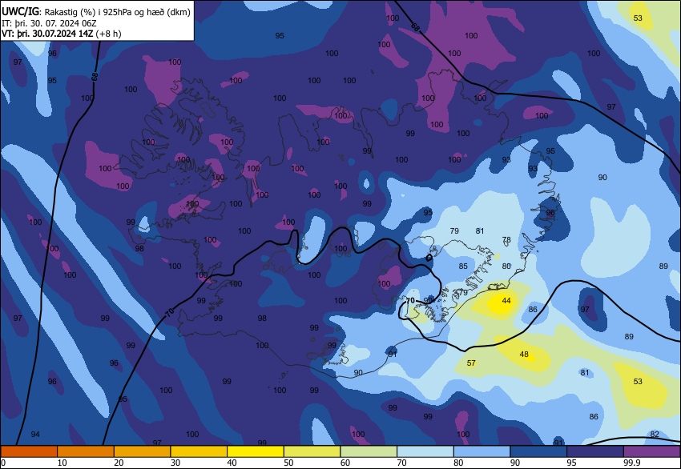The height and width of the screenshot is (469, 681).
Task: Click the 85 humidity value
Action: pyautogui.click(x=463, y=266)
